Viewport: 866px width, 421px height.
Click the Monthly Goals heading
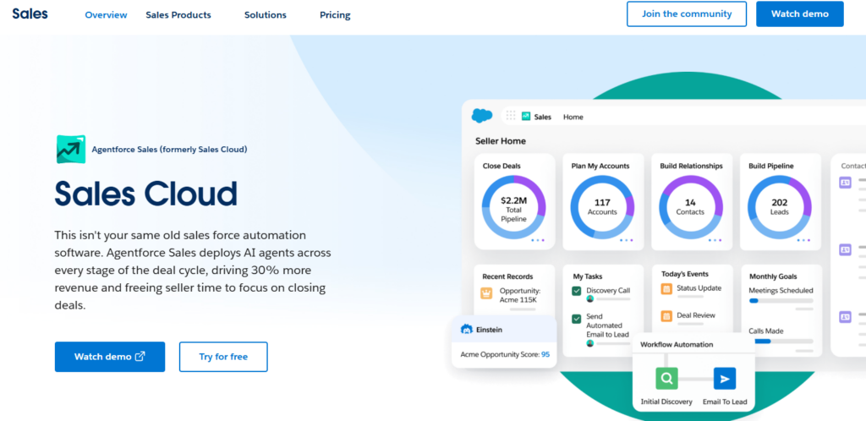(x=773, y=276)
